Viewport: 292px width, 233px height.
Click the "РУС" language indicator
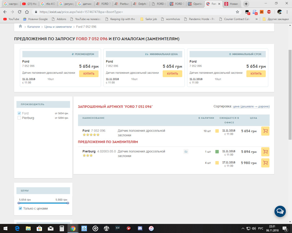click(x=261, y=228)
